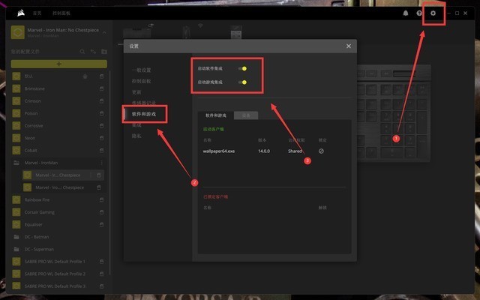Select the Equaliser profile
Image resolution: width=480 pixels, height=300 pixels.
(x=33, y=224)
